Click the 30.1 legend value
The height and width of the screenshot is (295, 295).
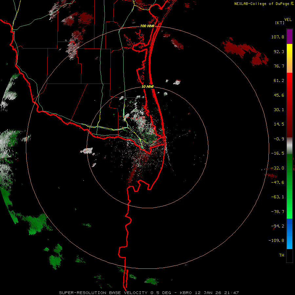click(279, 110)
